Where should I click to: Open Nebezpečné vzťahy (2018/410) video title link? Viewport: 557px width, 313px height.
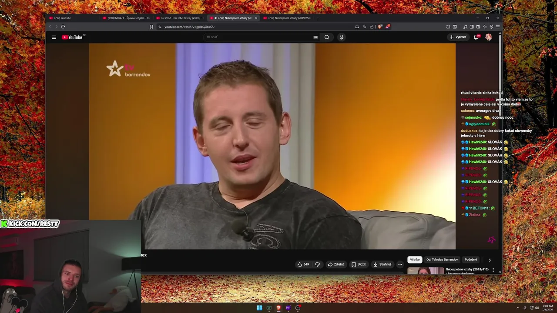tap(466, 269)
